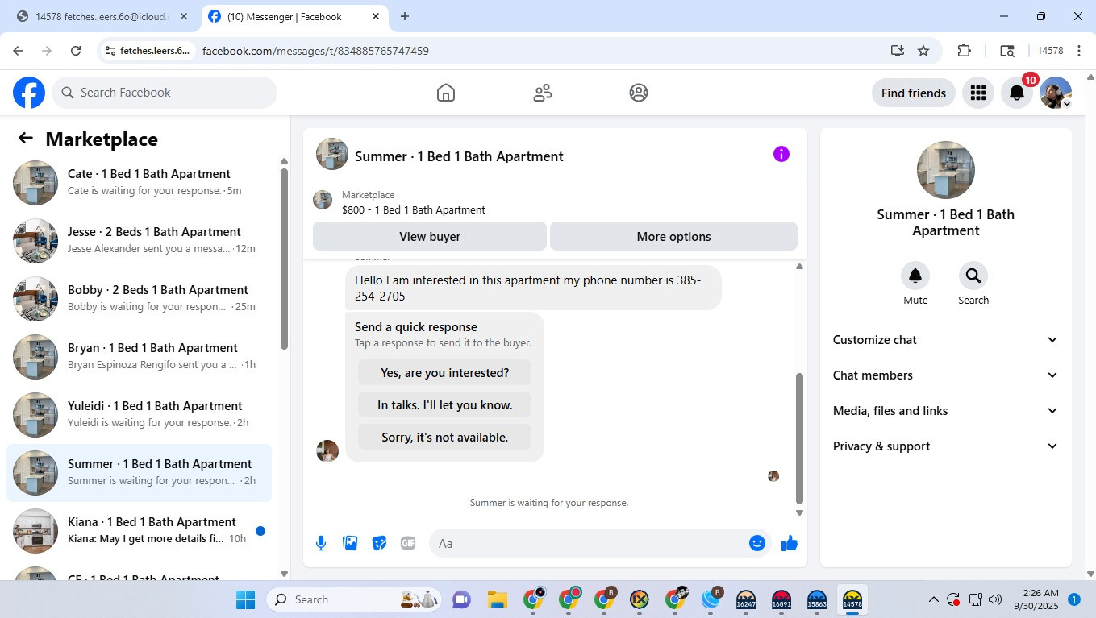
Task: Expand the Customize chat section
Action: point(946,340)
